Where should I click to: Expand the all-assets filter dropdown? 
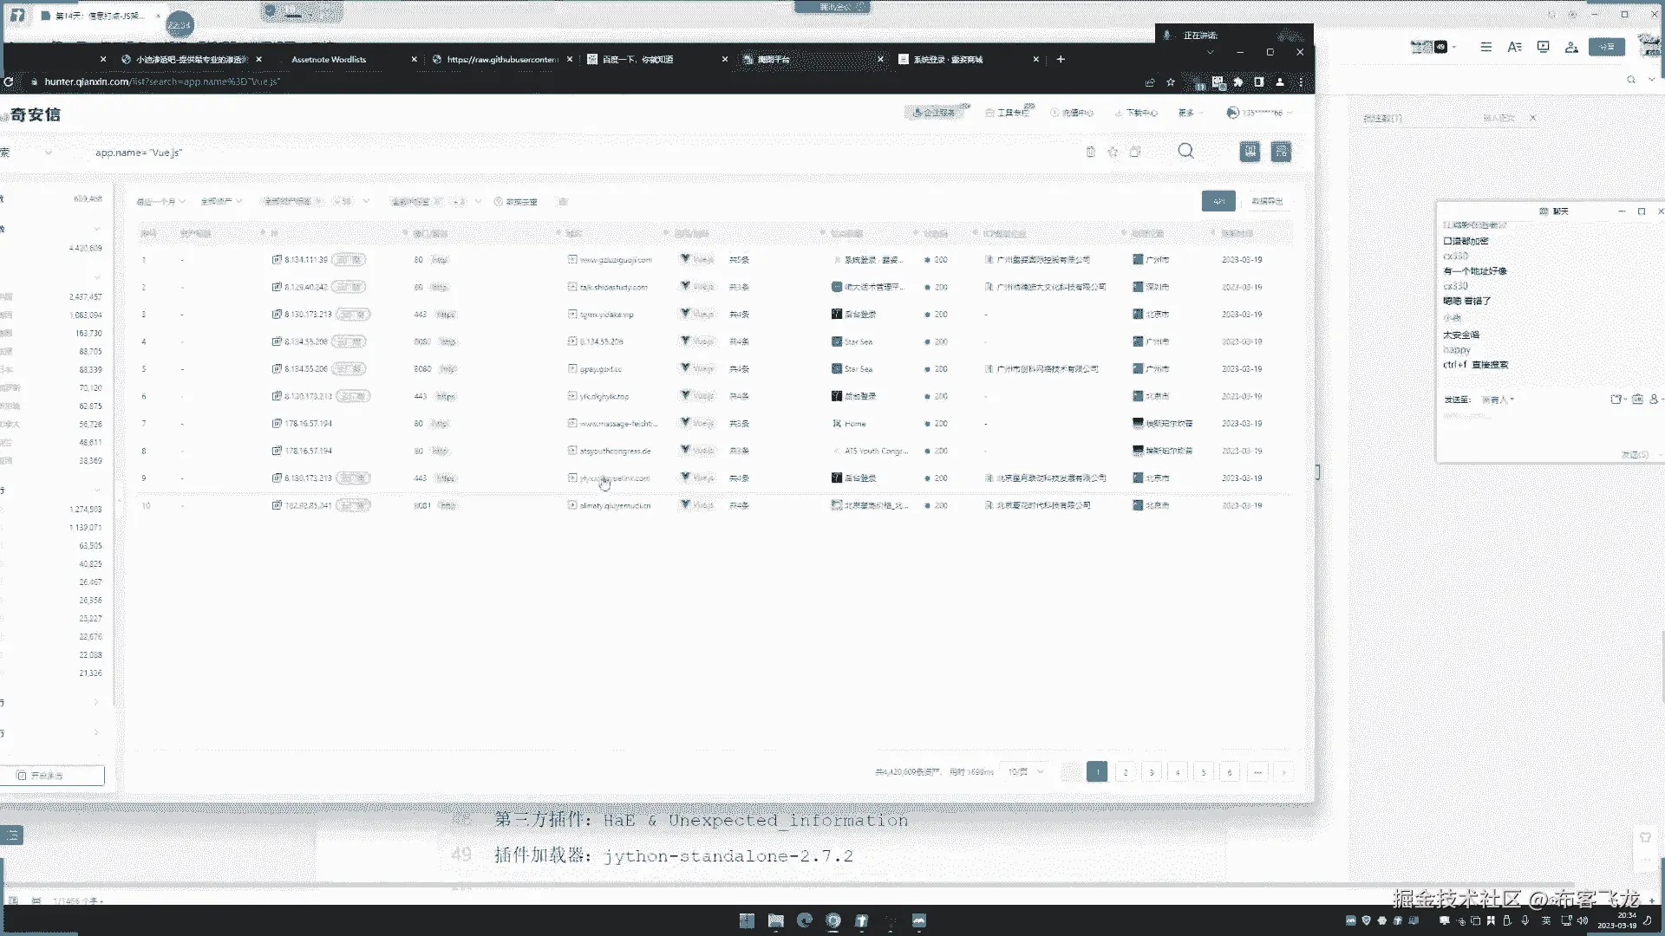[221, 202]
